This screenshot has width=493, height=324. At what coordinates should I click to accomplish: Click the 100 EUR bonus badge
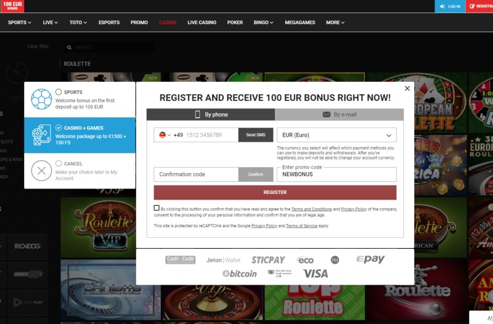(x=12, y=6)
